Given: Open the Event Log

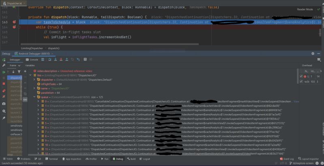Looking at the screenshot, I should (287, 159).
